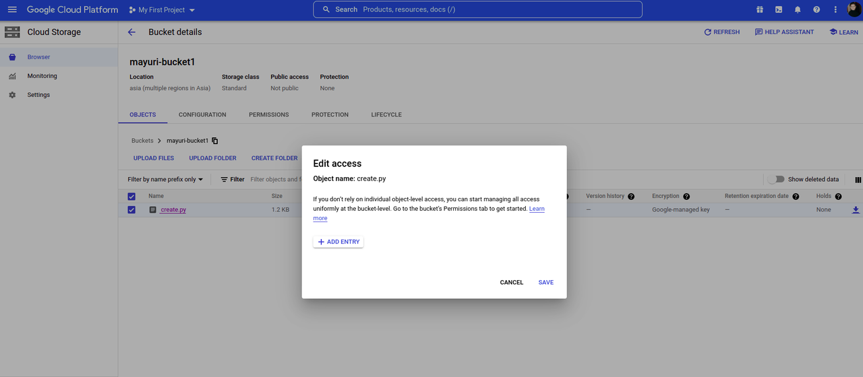This screenshot has width=863, height=377.
Task: Toggle the select-all header checkbox
Action: [131, 197]
